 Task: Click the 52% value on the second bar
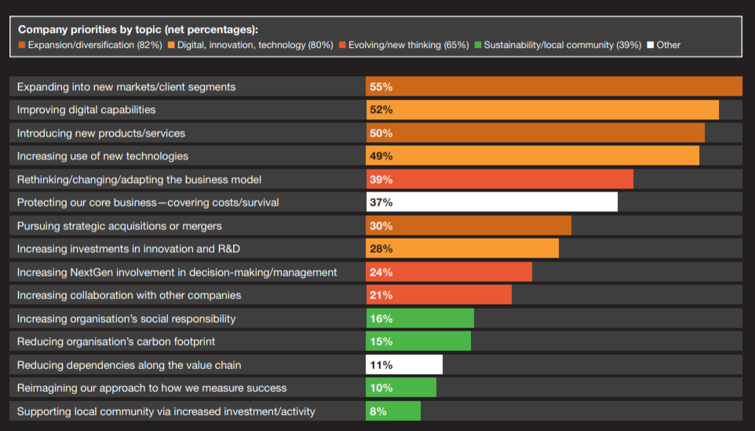coord(381,110)
